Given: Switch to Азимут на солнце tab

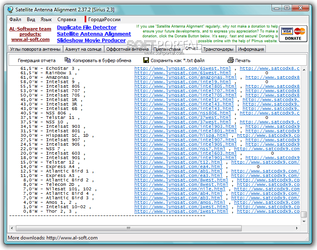Looking at the screenshot, I should pos(83,49).
